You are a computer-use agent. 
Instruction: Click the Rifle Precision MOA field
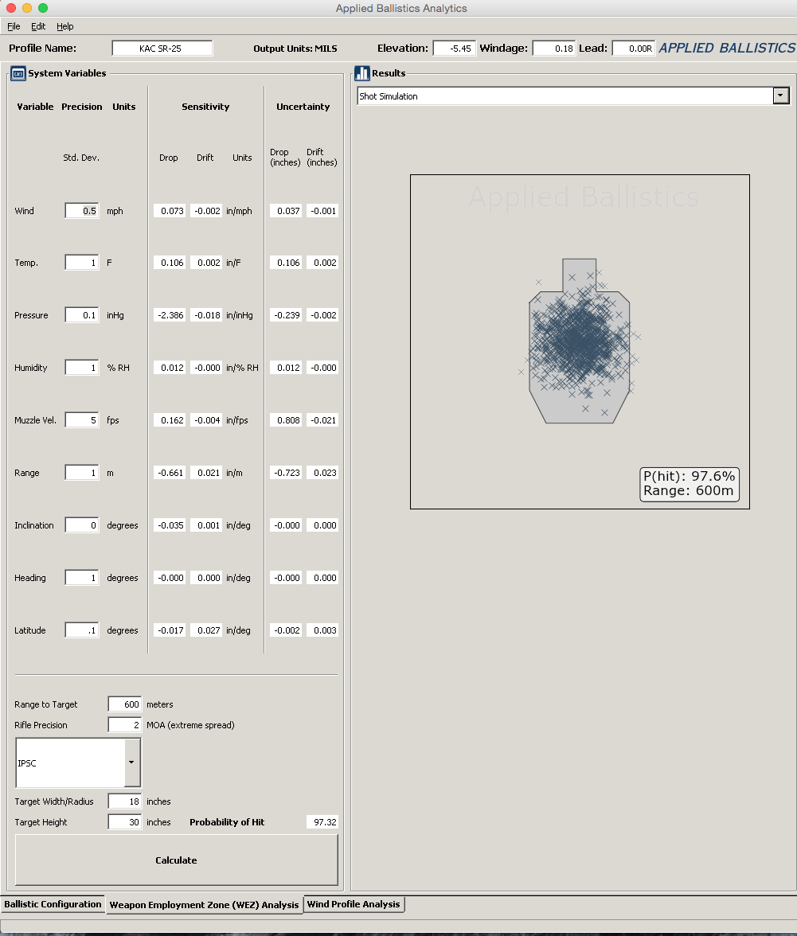[x=125, y=724]
